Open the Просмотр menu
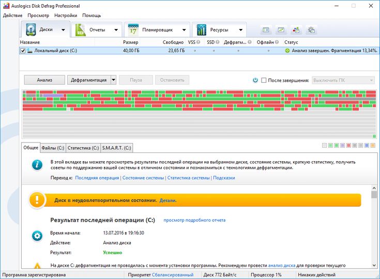380x279 pixels. click(x=38, y=16)
